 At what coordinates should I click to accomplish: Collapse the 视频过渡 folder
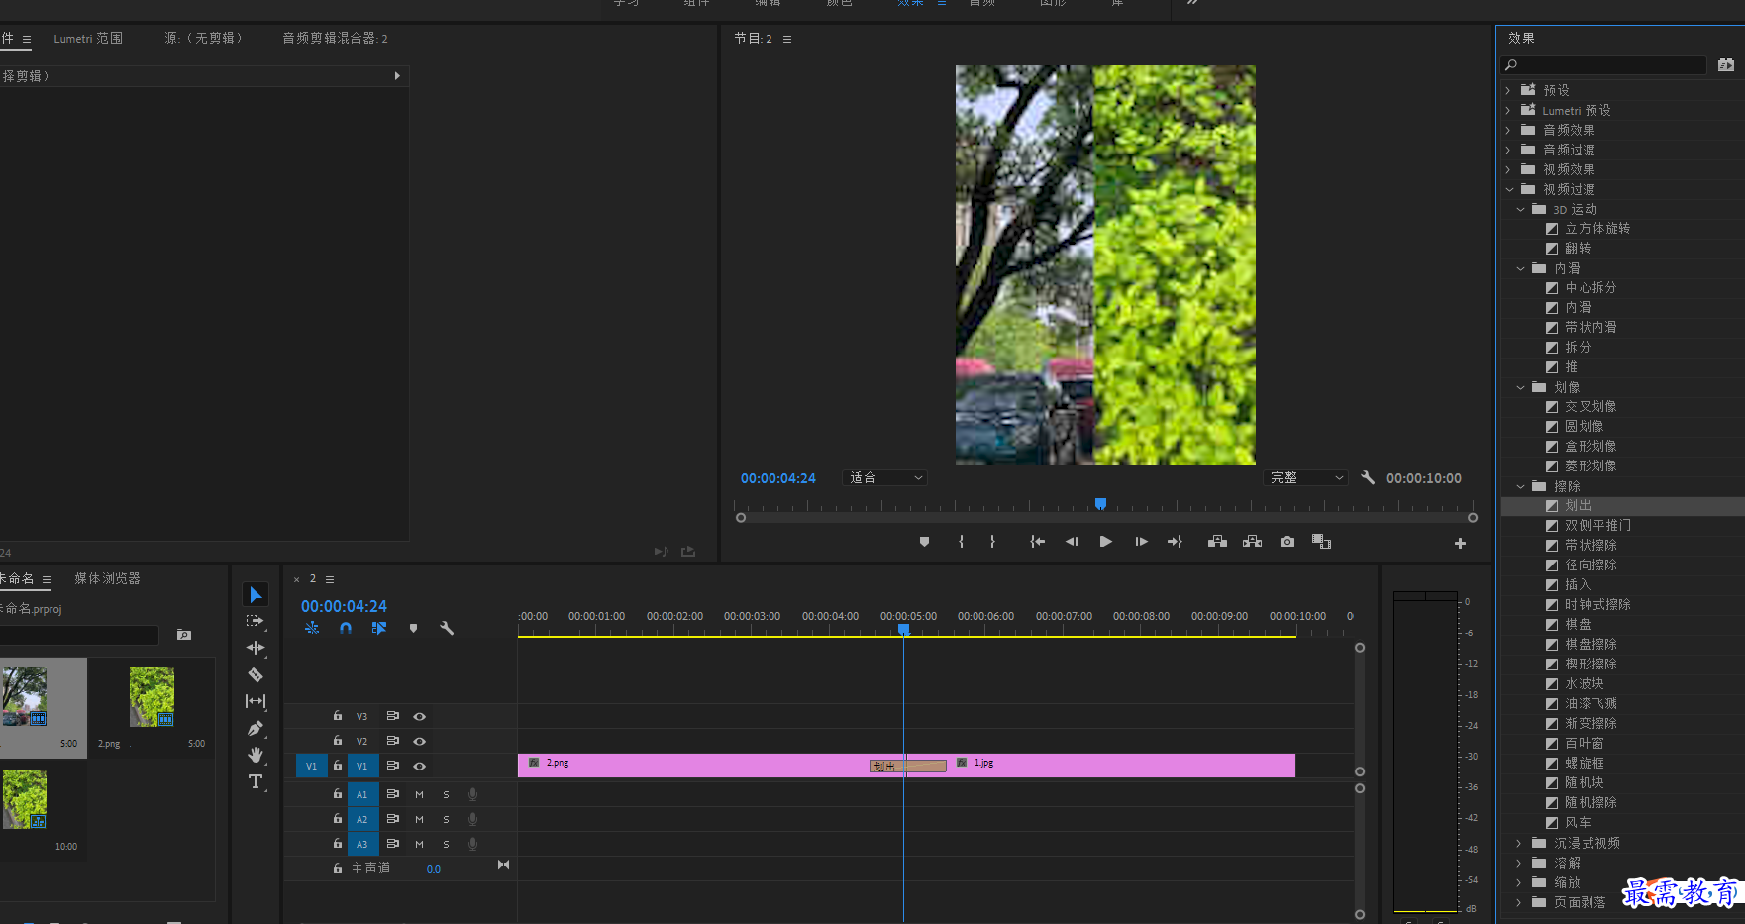point(1508,189)
